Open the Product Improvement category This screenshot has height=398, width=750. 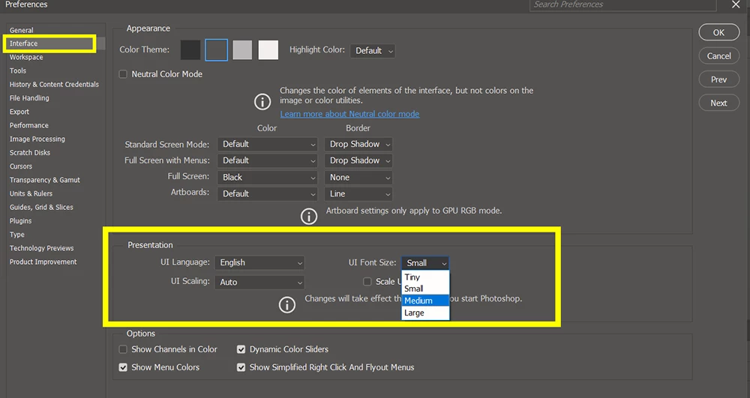[43, 262]
